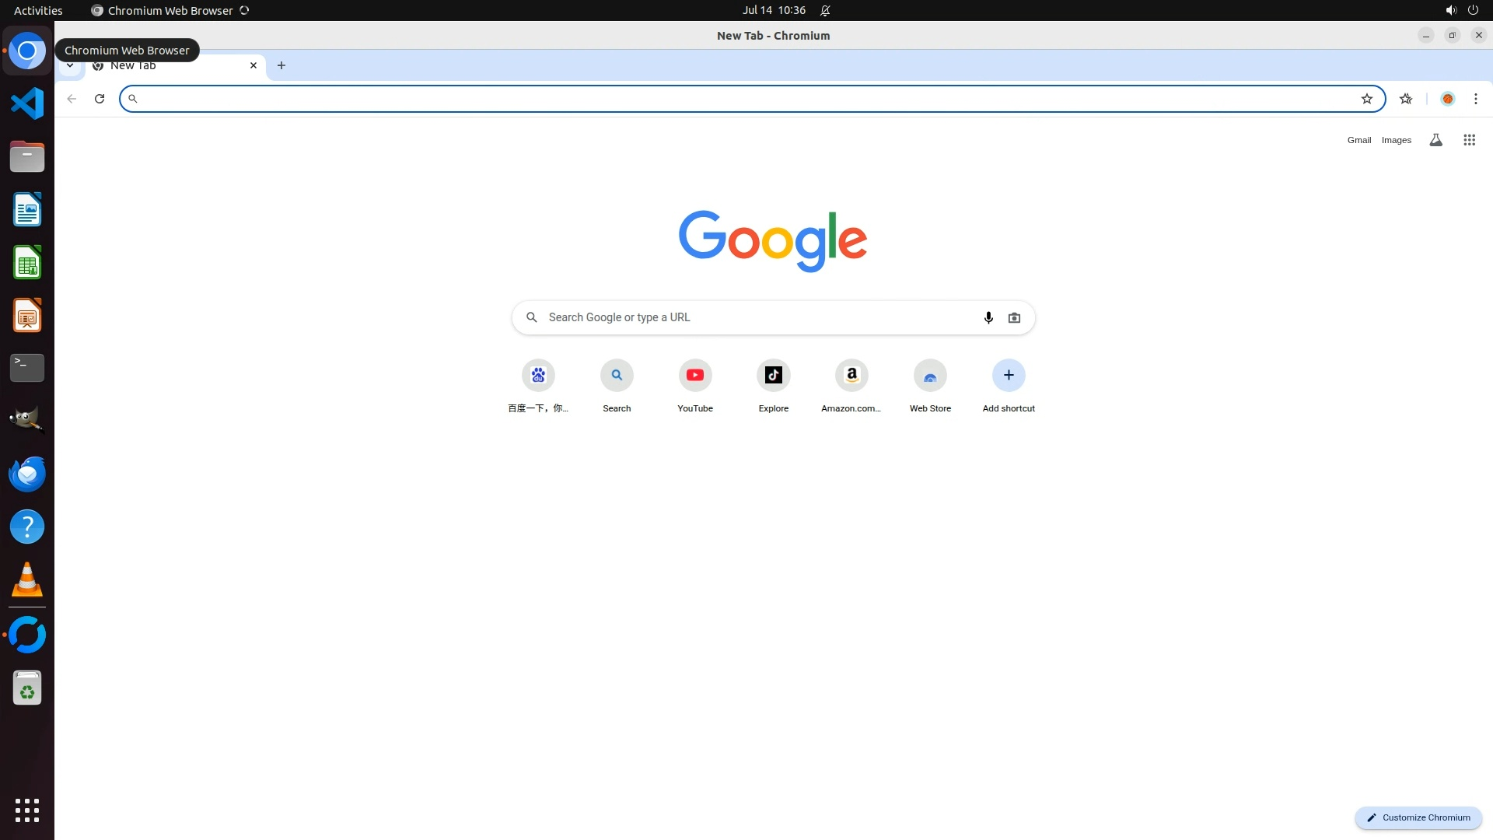Open the system power menu in top bar
This screenshot has height=840, width=1493.
(1473, 10)
